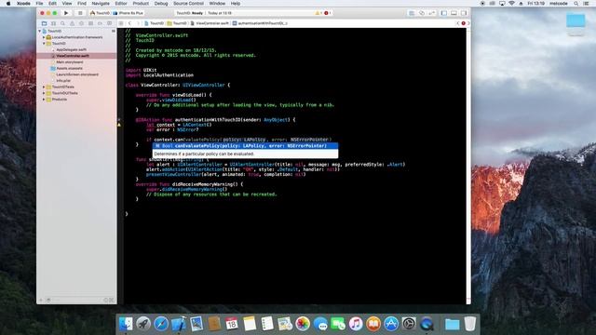
Task: Open App Store from the Dock
Action: tap(391, 324)
